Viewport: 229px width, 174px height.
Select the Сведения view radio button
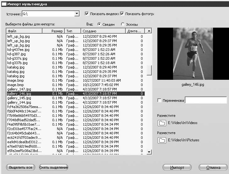pyautogui.click(x=99, y=24)
